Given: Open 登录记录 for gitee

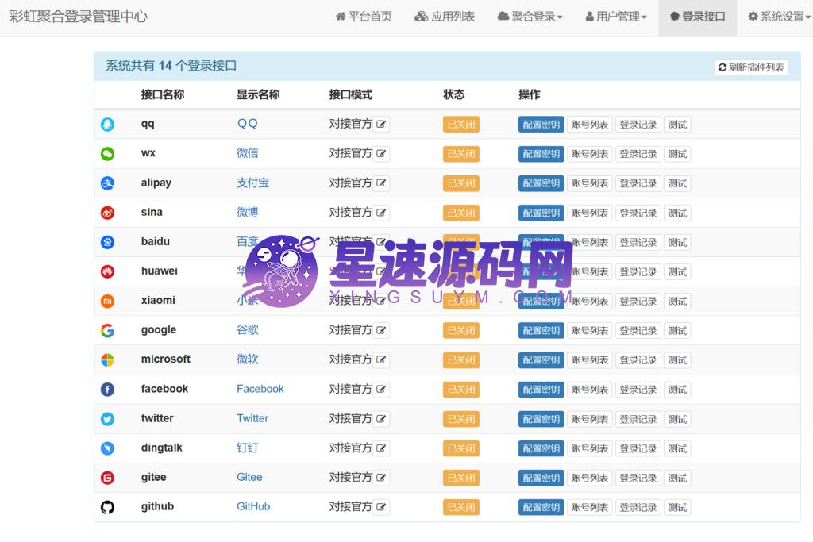Looking at the screenshot, I should 638,478.
